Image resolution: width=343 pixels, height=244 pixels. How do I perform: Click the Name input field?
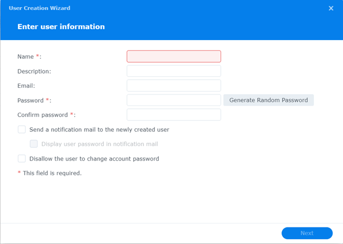174,57
